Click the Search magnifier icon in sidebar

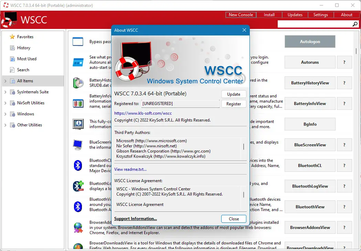coord(12,70)
